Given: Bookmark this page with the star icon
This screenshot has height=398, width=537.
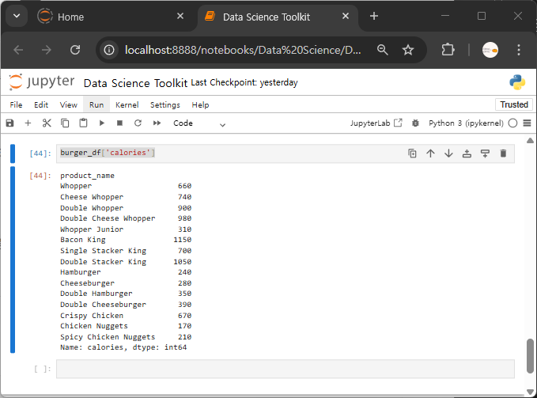Looking at the screenshot, I should pos(408,50).
